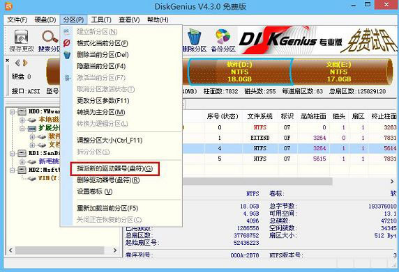The height and width of the screenshot is (272, 399).
Task: Click the next disk right arrow icon
Action: click(25, 63)
